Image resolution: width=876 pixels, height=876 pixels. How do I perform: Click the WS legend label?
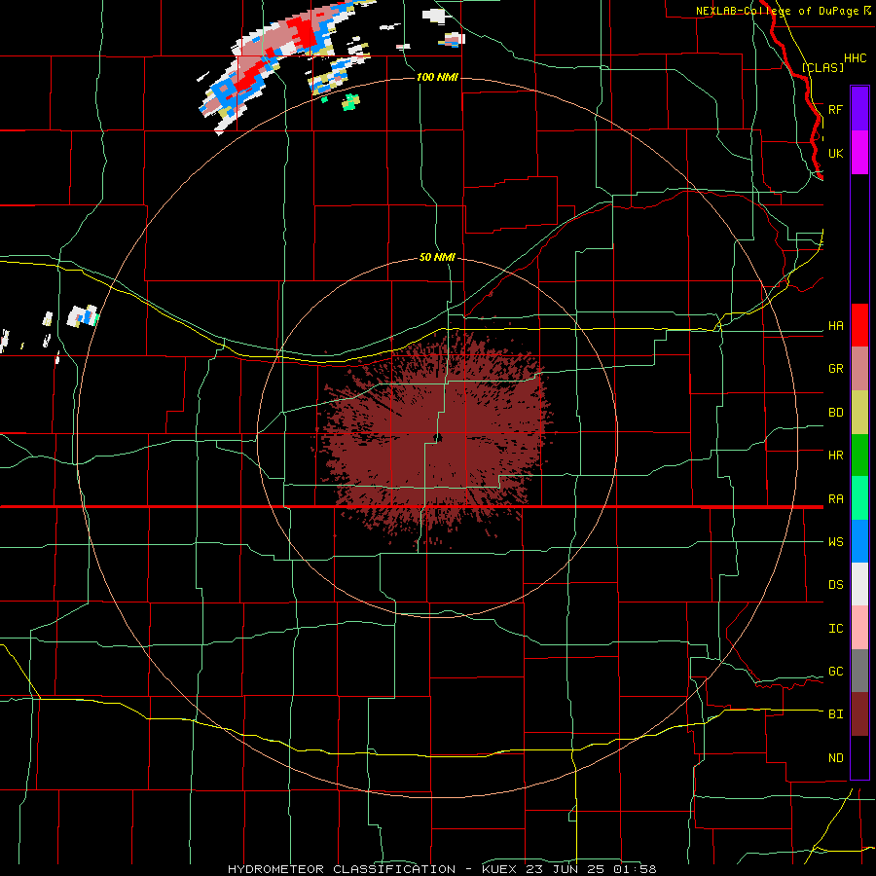836,542
